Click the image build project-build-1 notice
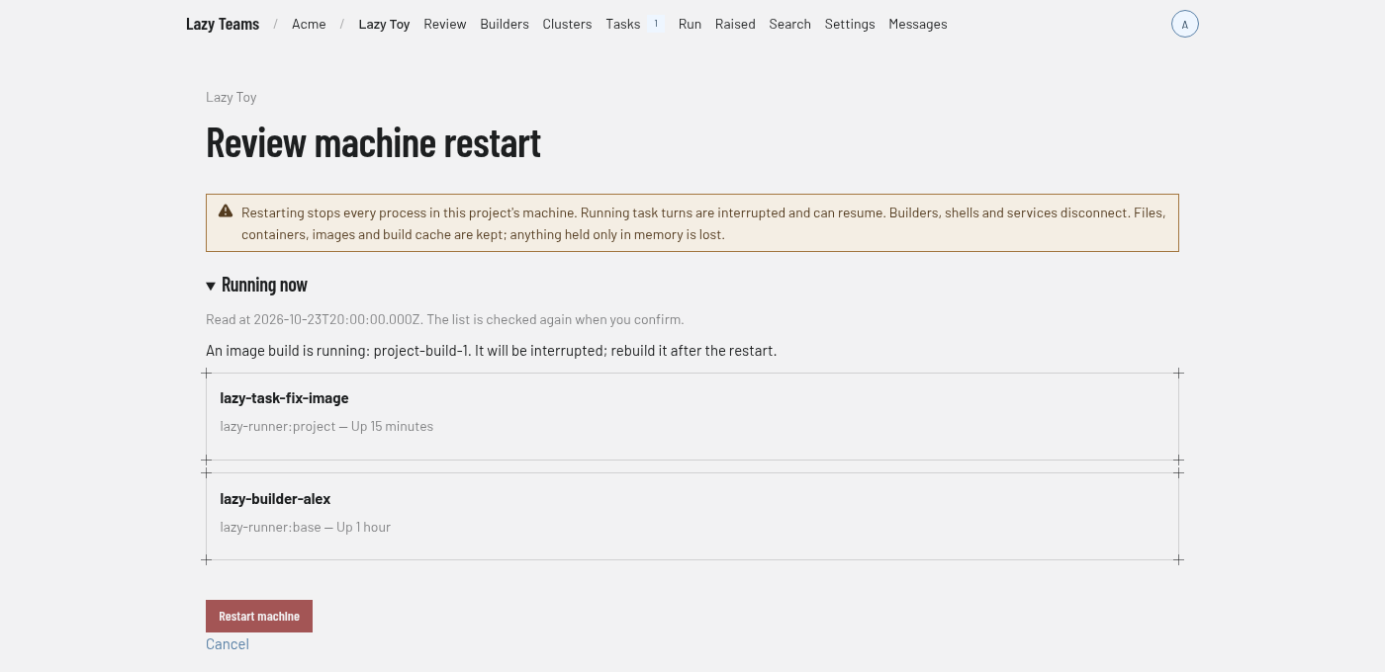1385x672 pixels. pos(492,351)
